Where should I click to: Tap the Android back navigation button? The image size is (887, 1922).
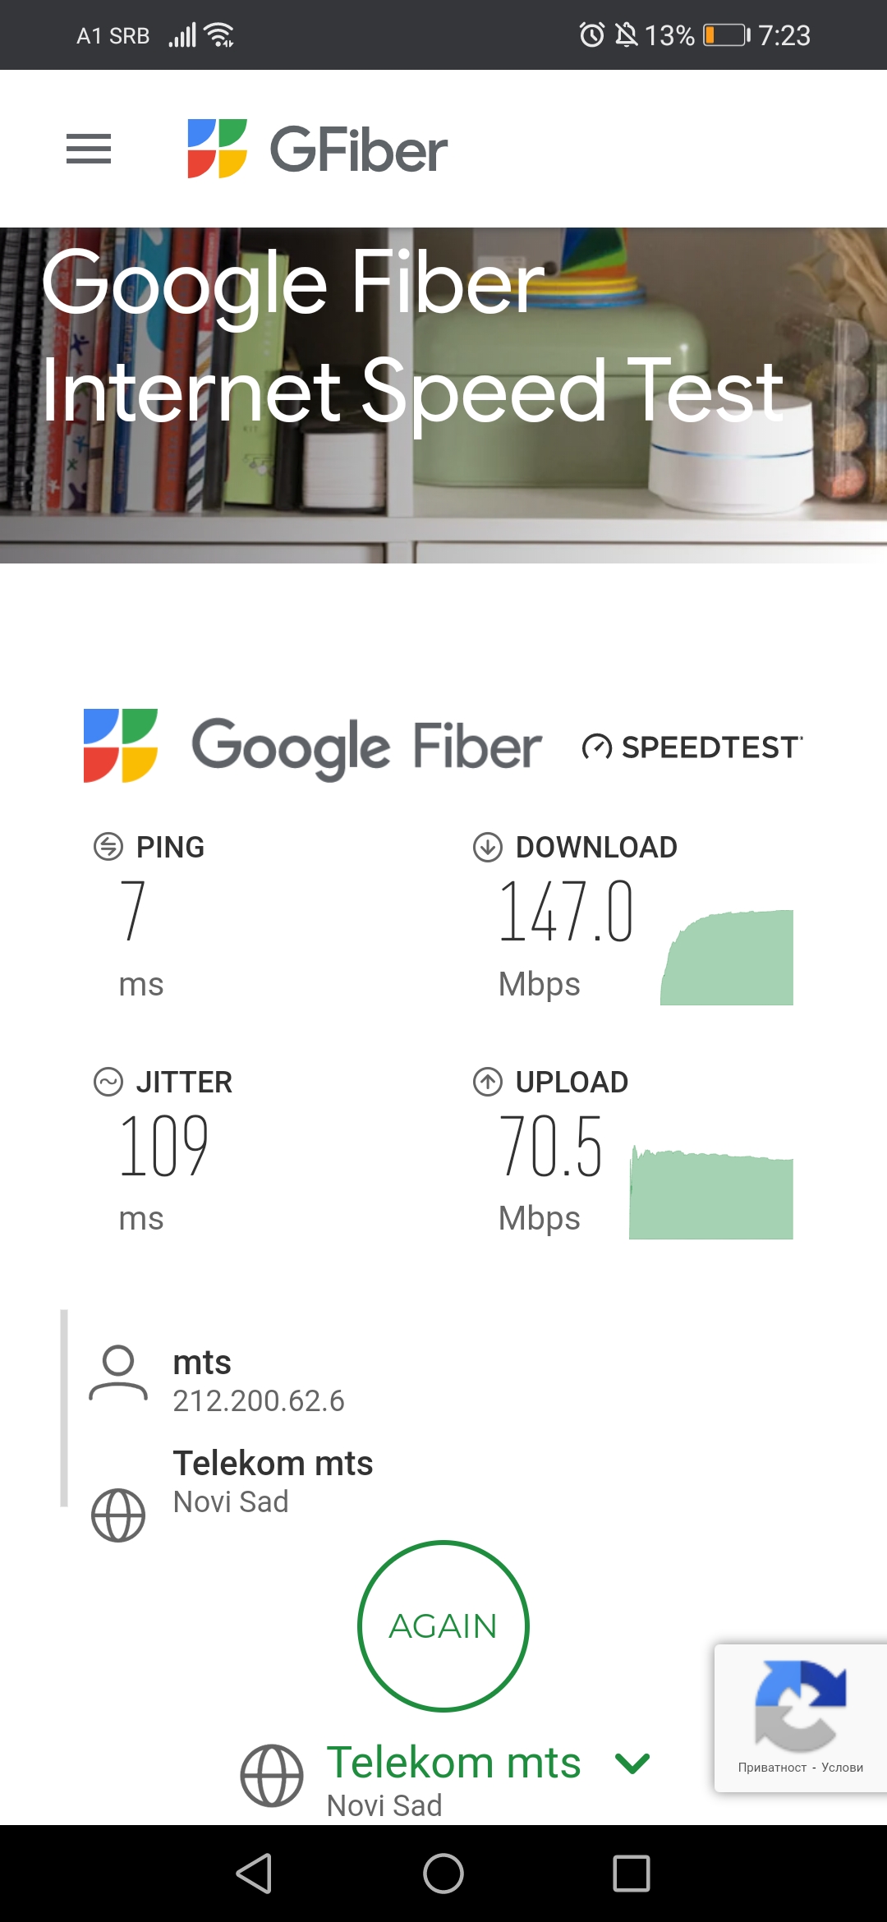tap(255, 1874)
